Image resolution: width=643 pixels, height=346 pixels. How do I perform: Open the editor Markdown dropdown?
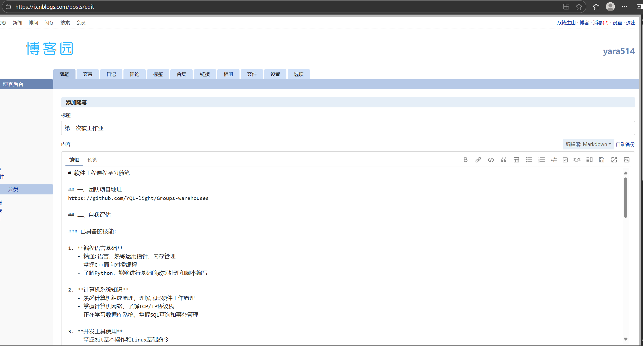[x=588, y=144]
